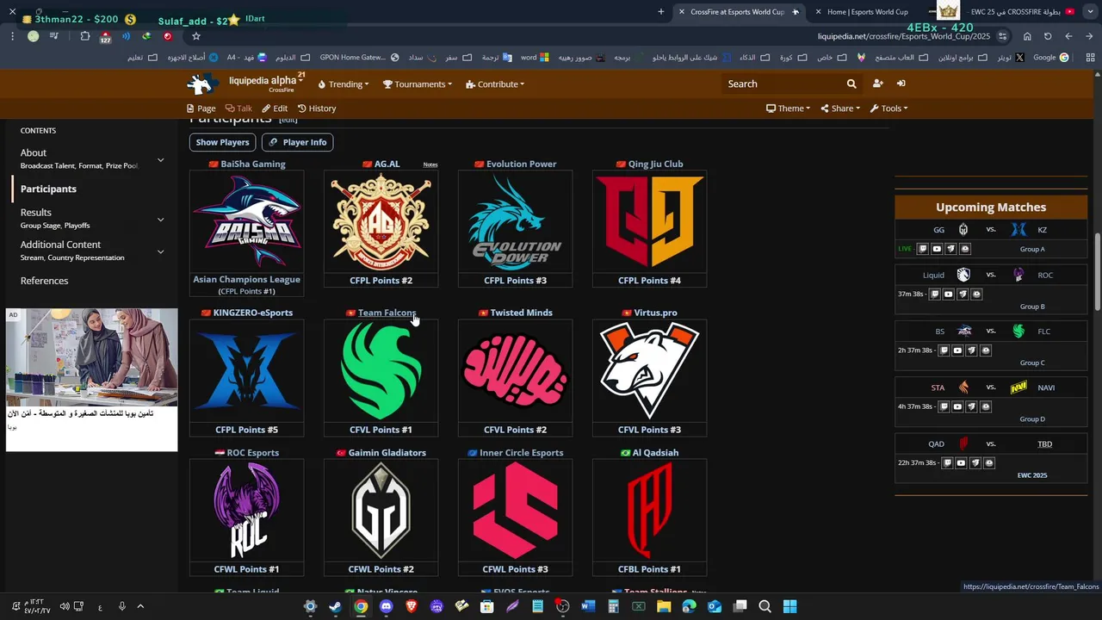Toggle the Show Players button
This screenshot has width=1102, height=620.
222,142
